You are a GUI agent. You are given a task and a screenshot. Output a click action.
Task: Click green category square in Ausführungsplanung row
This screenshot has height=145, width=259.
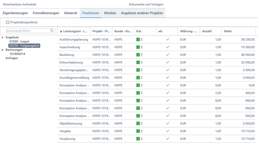coord(138,39)
